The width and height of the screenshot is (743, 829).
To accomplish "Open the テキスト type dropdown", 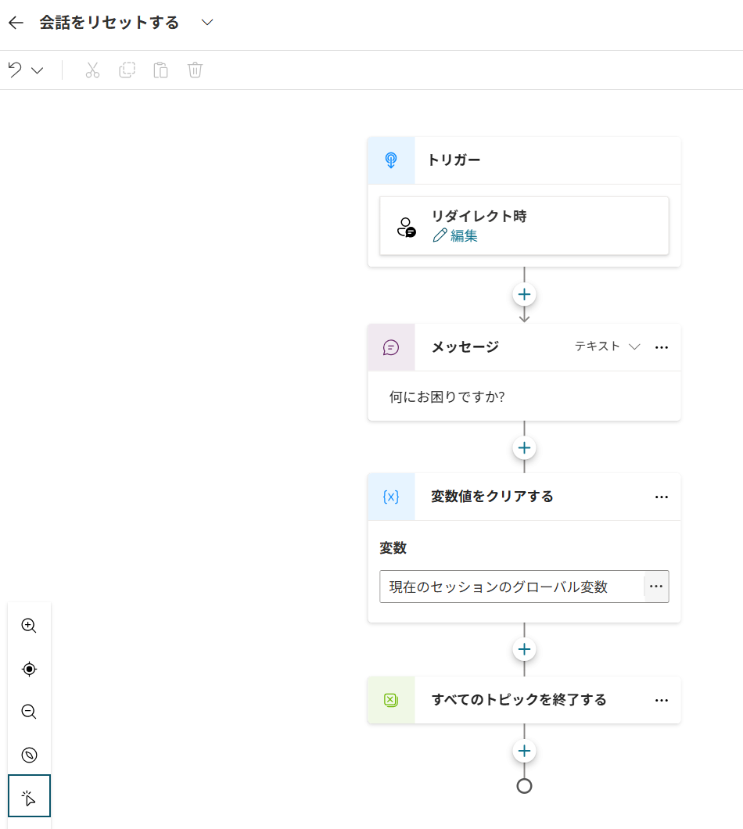I will 608,346.
